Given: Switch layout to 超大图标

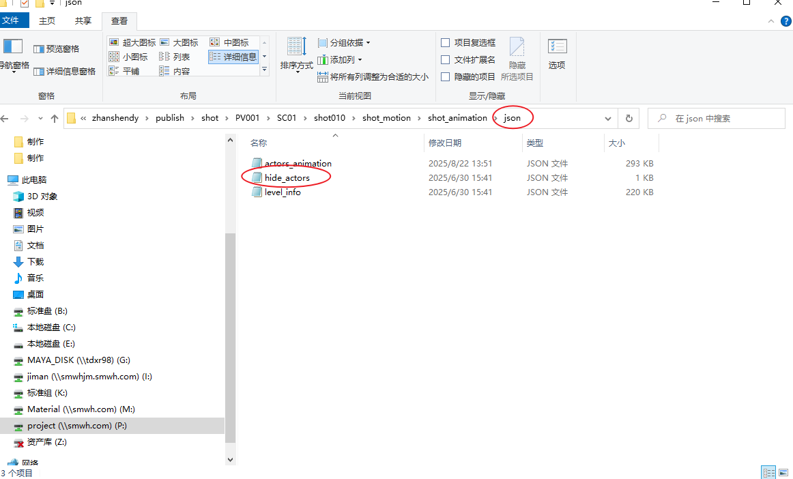Looking at the screenshot, I should tap(132, 42).
